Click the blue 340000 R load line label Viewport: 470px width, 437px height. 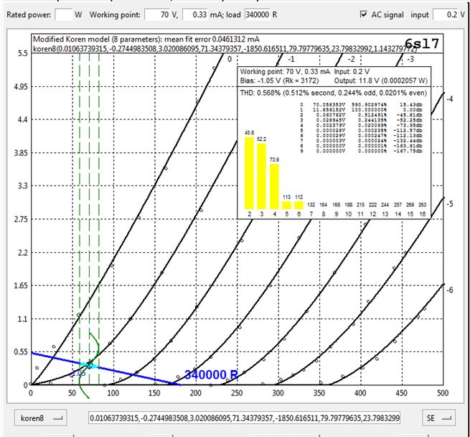[x=211, y=375]
